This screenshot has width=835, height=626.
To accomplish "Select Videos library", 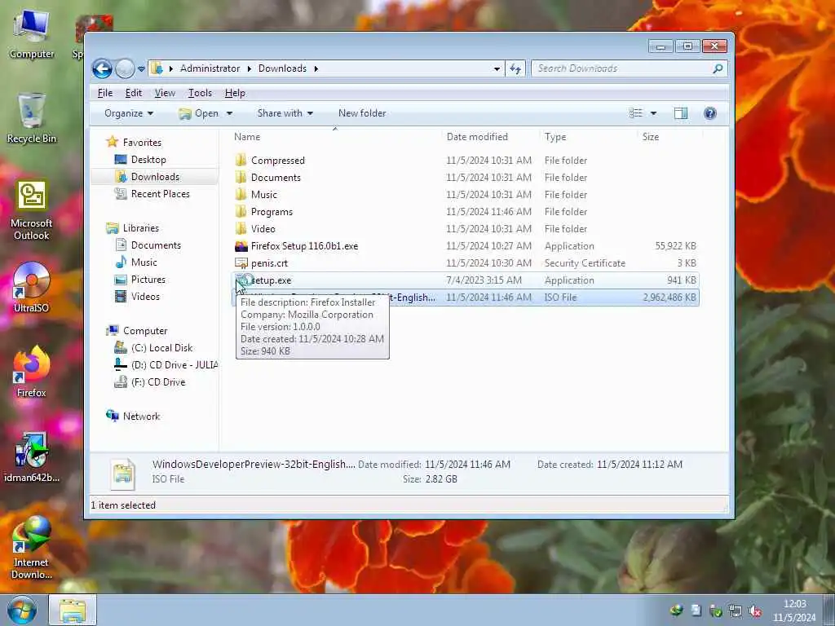I will (145, 297).
